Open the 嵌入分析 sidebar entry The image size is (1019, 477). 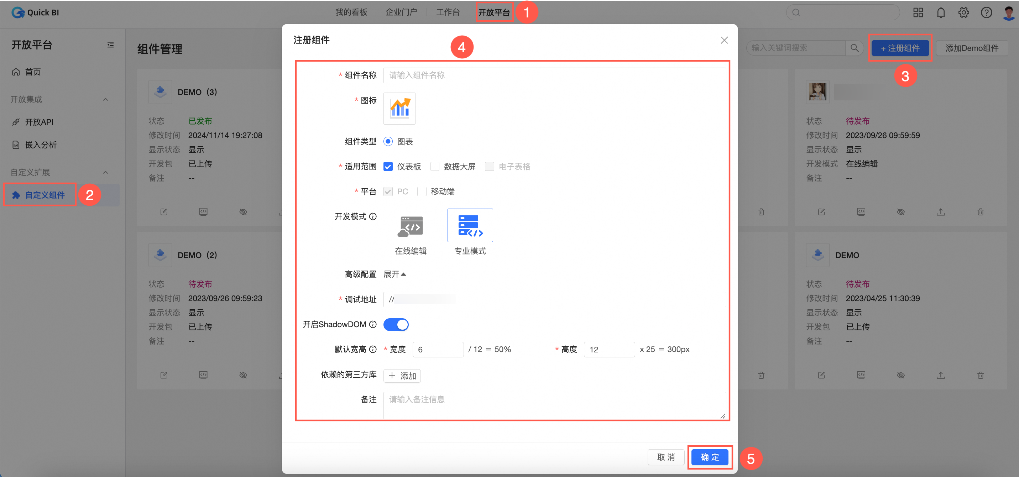[42, 145]
